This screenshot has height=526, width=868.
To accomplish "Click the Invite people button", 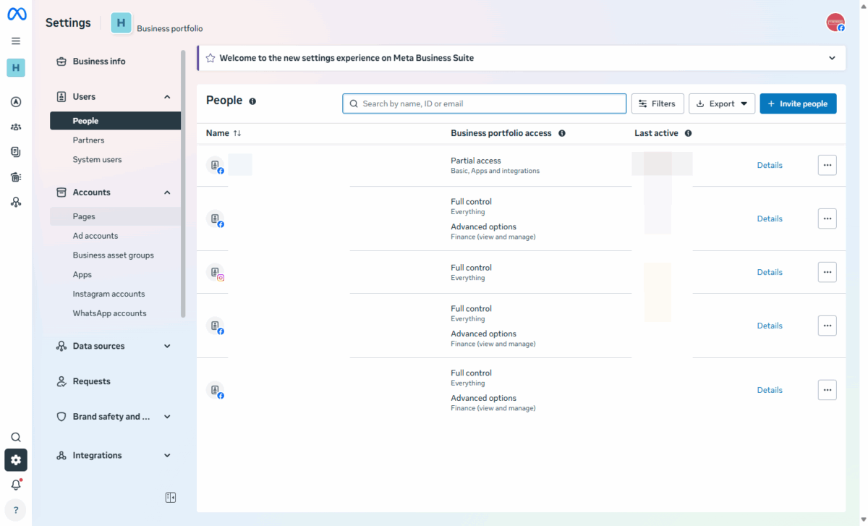I will 798,103.
